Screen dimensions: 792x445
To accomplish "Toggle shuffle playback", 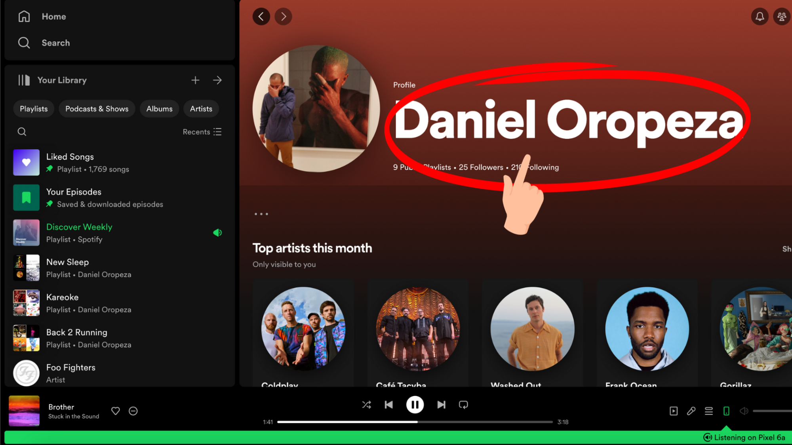I will (367, 405).
